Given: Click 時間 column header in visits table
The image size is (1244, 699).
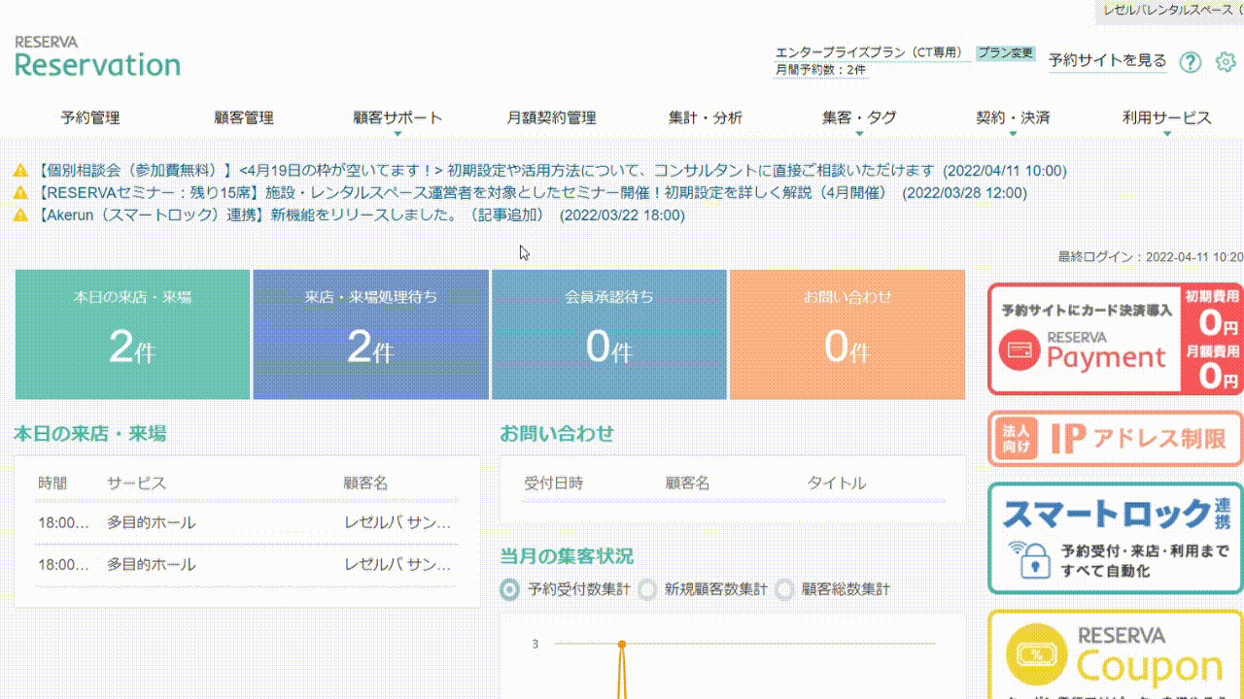Looking at the screenshot, I should tap(53, 483).
